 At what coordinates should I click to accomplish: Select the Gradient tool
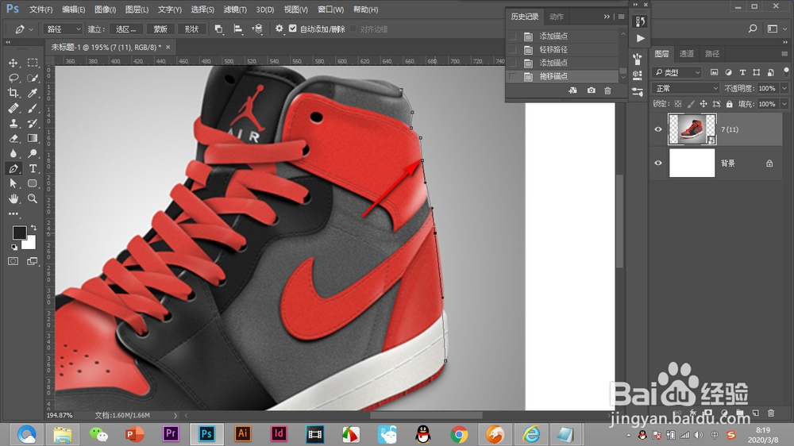33,138
